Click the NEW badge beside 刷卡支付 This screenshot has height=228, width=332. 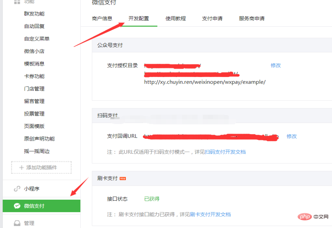pyautogui.click(x=123, y=178)
